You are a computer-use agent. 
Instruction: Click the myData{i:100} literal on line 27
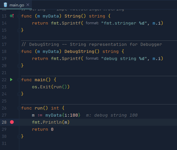point(63,115)
